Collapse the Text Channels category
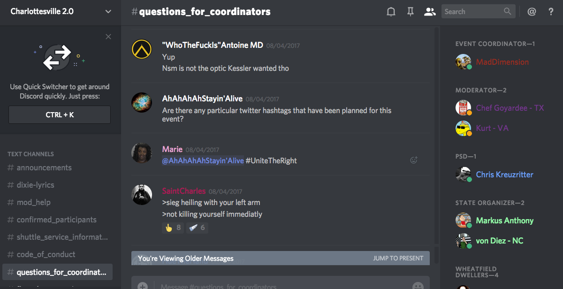Image resolution: width=563 pixels, height=289 pixels. tap(30, 154)
